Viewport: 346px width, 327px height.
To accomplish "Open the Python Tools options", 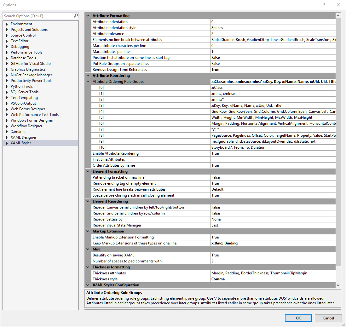I will click(22, 86).
